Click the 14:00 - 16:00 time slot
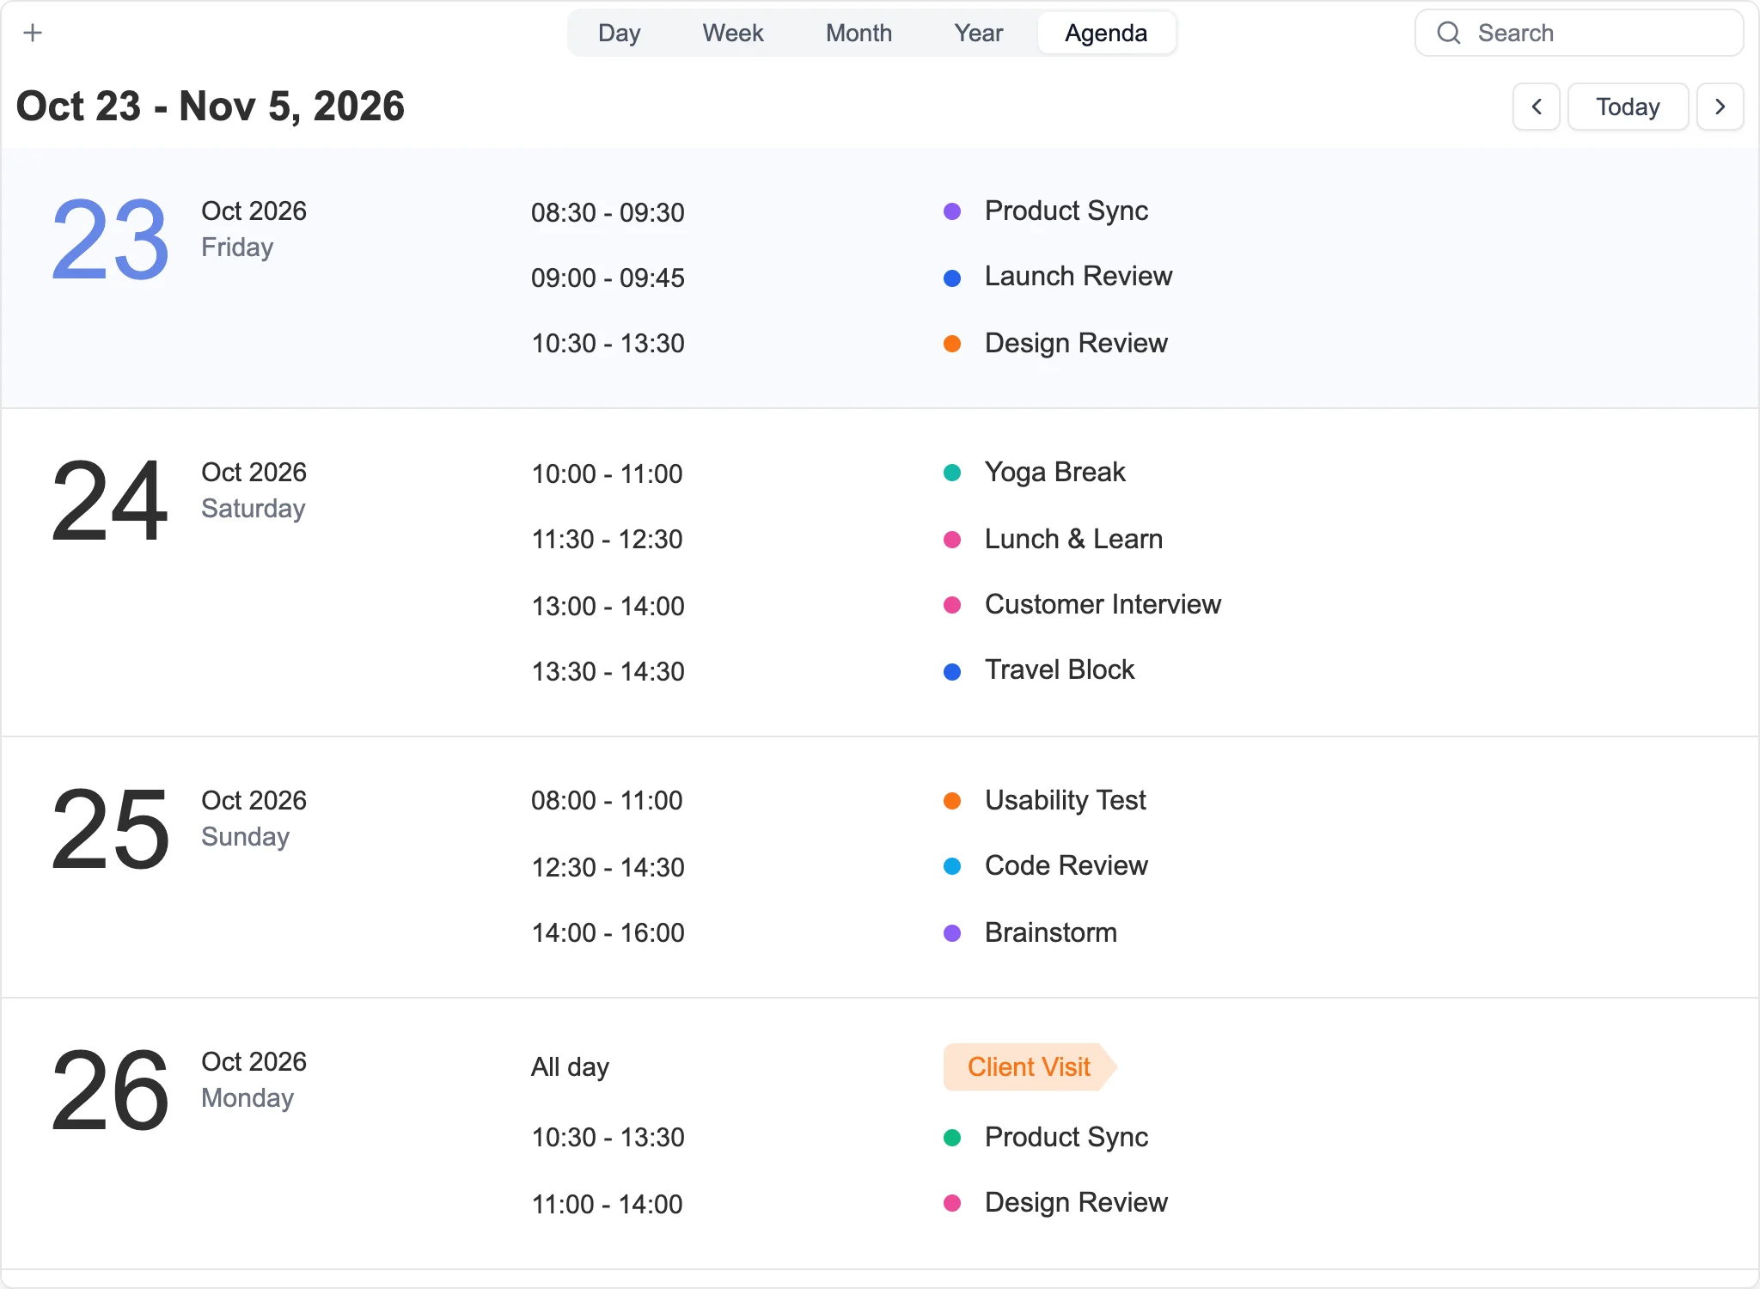The image size is (1760, 1289). [x=608, y=933]
